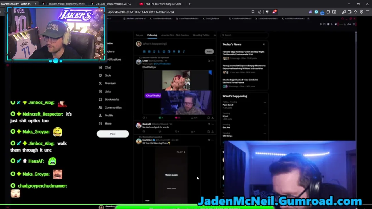Toggle italic formatting in compose toolbar

pos(184,51)
